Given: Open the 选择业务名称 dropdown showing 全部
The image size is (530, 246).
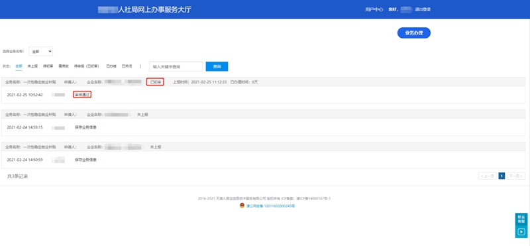Looking at the screenshot, I should tap(40, 52).
